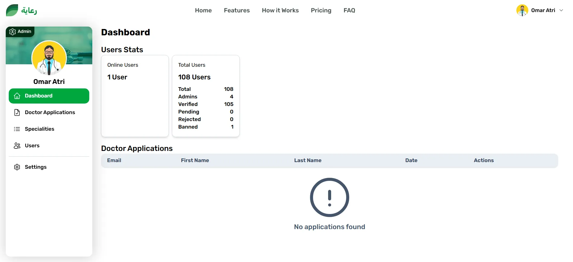Image resolution: width=573 pixels, height=262 pixels.
Task: Click the Verified count 105
Action: click(x=229, y=104)
